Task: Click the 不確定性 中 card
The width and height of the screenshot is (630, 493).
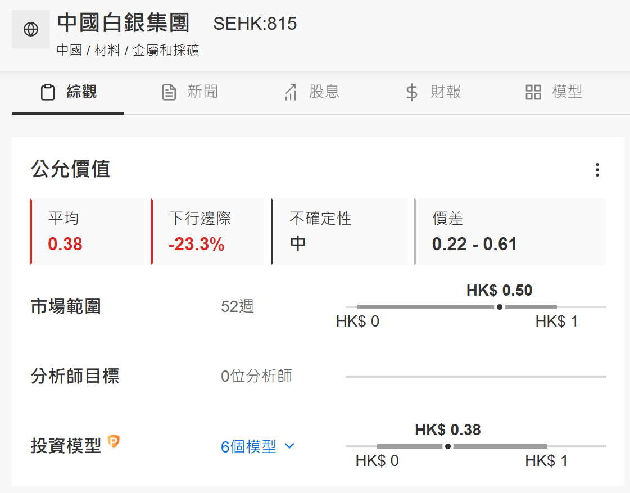Action: (x=339, y=232)
